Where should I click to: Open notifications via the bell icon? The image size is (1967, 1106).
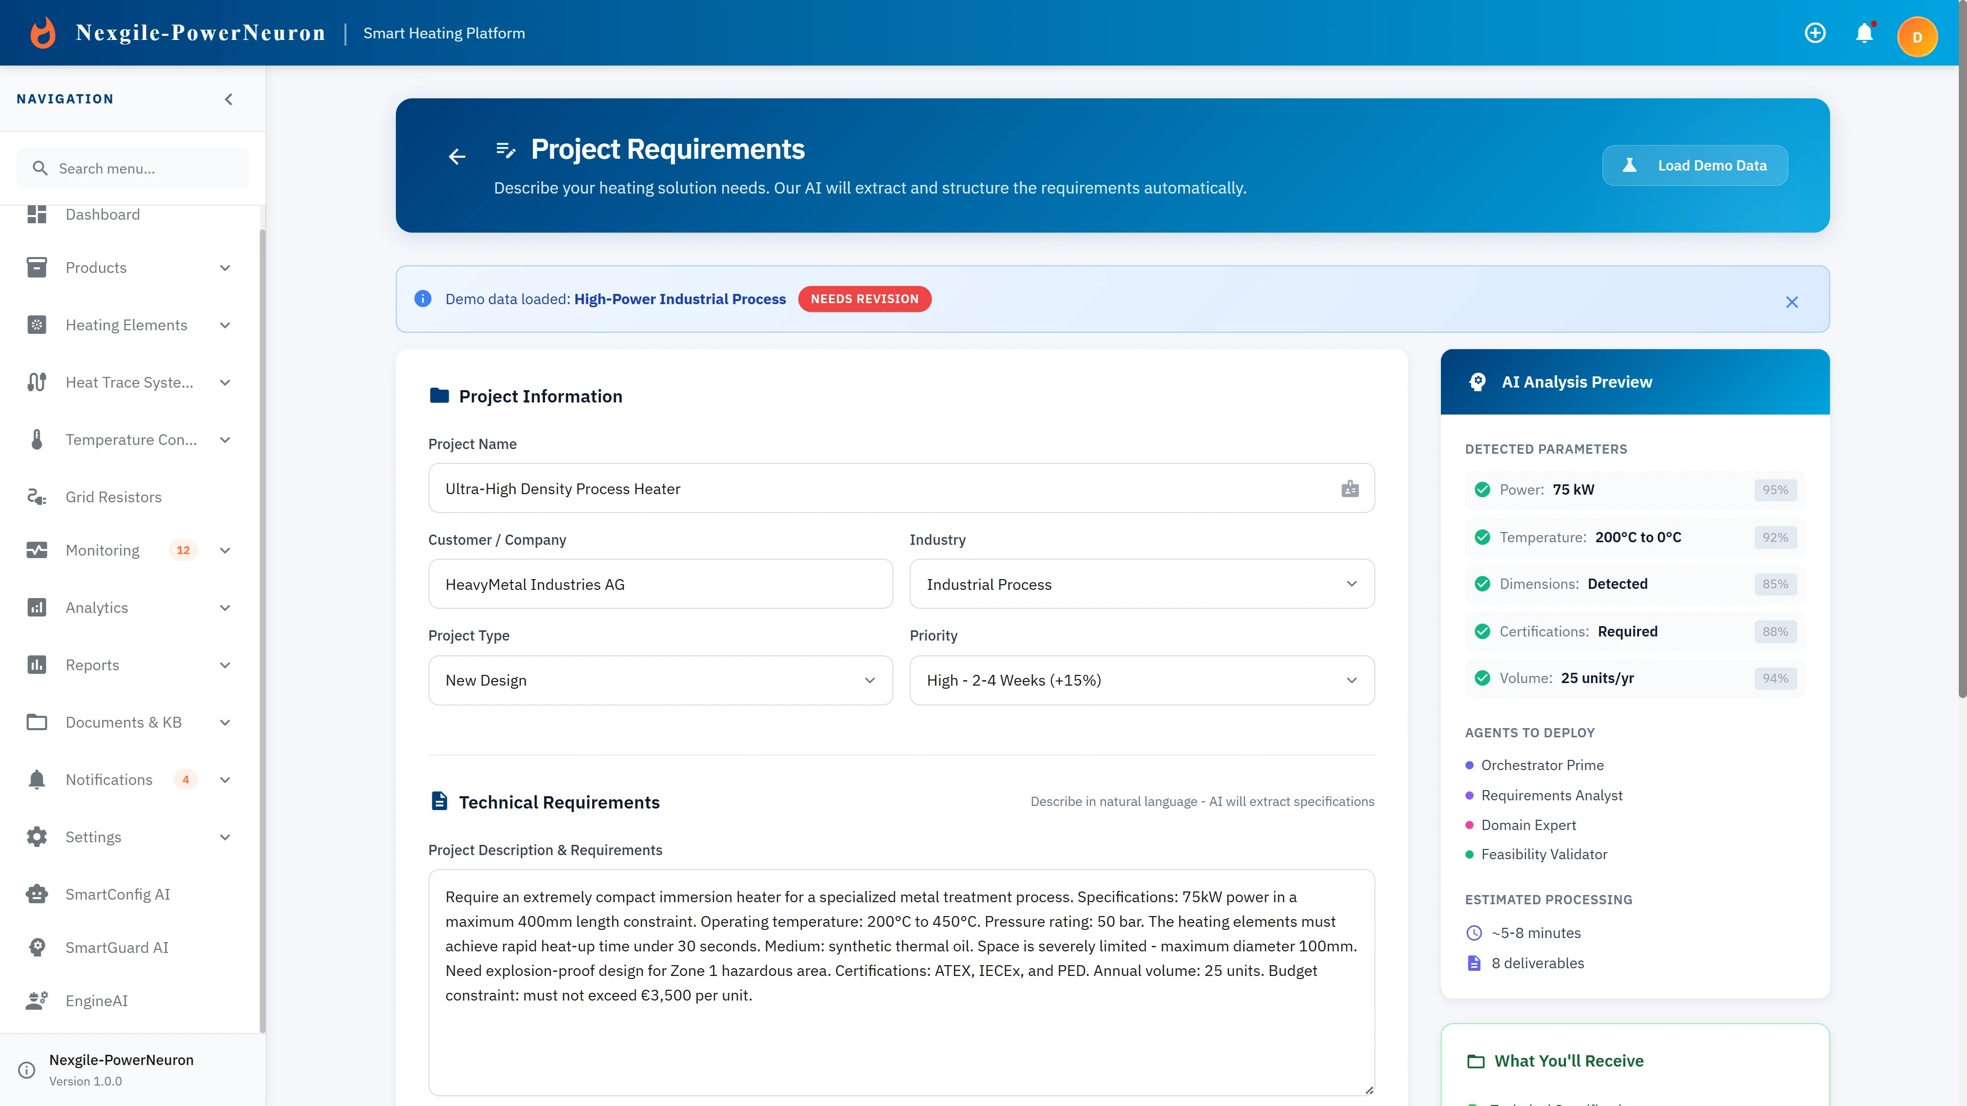[x=1865, y=33]
